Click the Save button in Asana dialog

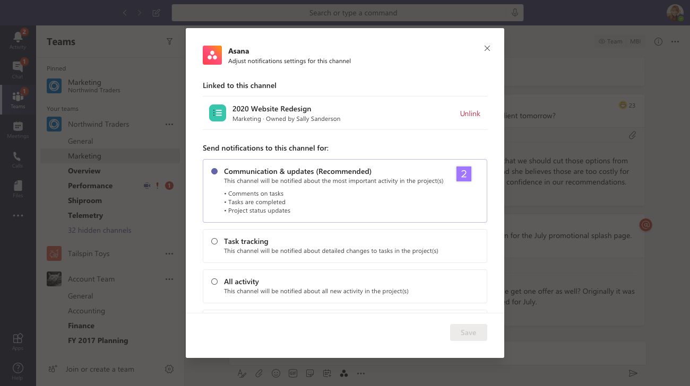click(x=468, y=332)
